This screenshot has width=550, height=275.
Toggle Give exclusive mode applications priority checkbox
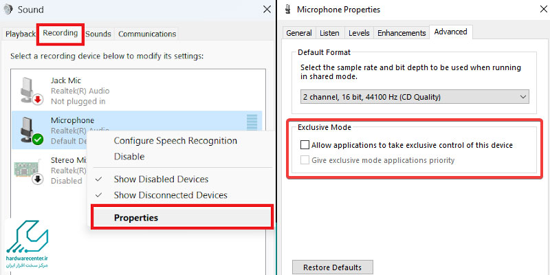click(305, 160)
